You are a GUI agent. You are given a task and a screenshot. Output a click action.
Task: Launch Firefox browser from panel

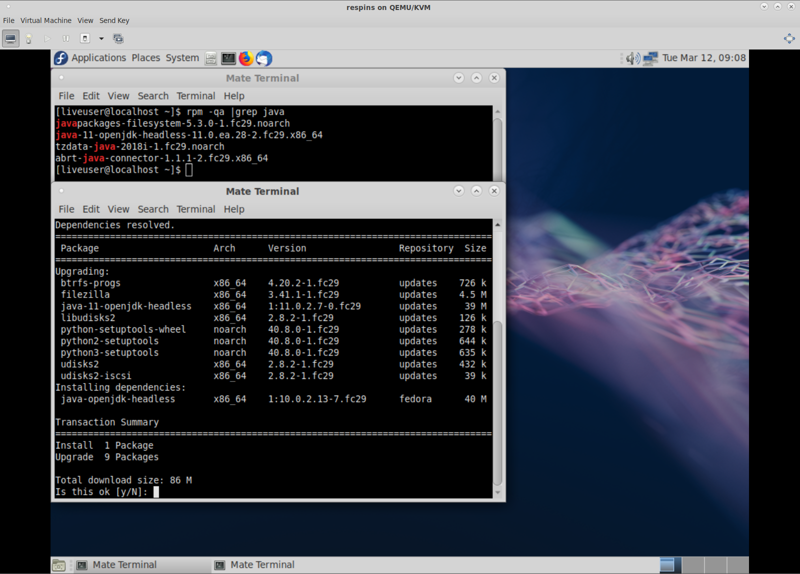point(246,58)
